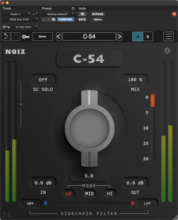
Task: Click the Preset header label
Action: (x=47, y=8)
